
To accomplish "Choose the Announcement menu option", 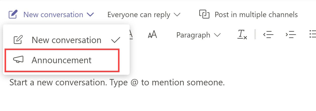I will tap(62, 60).
